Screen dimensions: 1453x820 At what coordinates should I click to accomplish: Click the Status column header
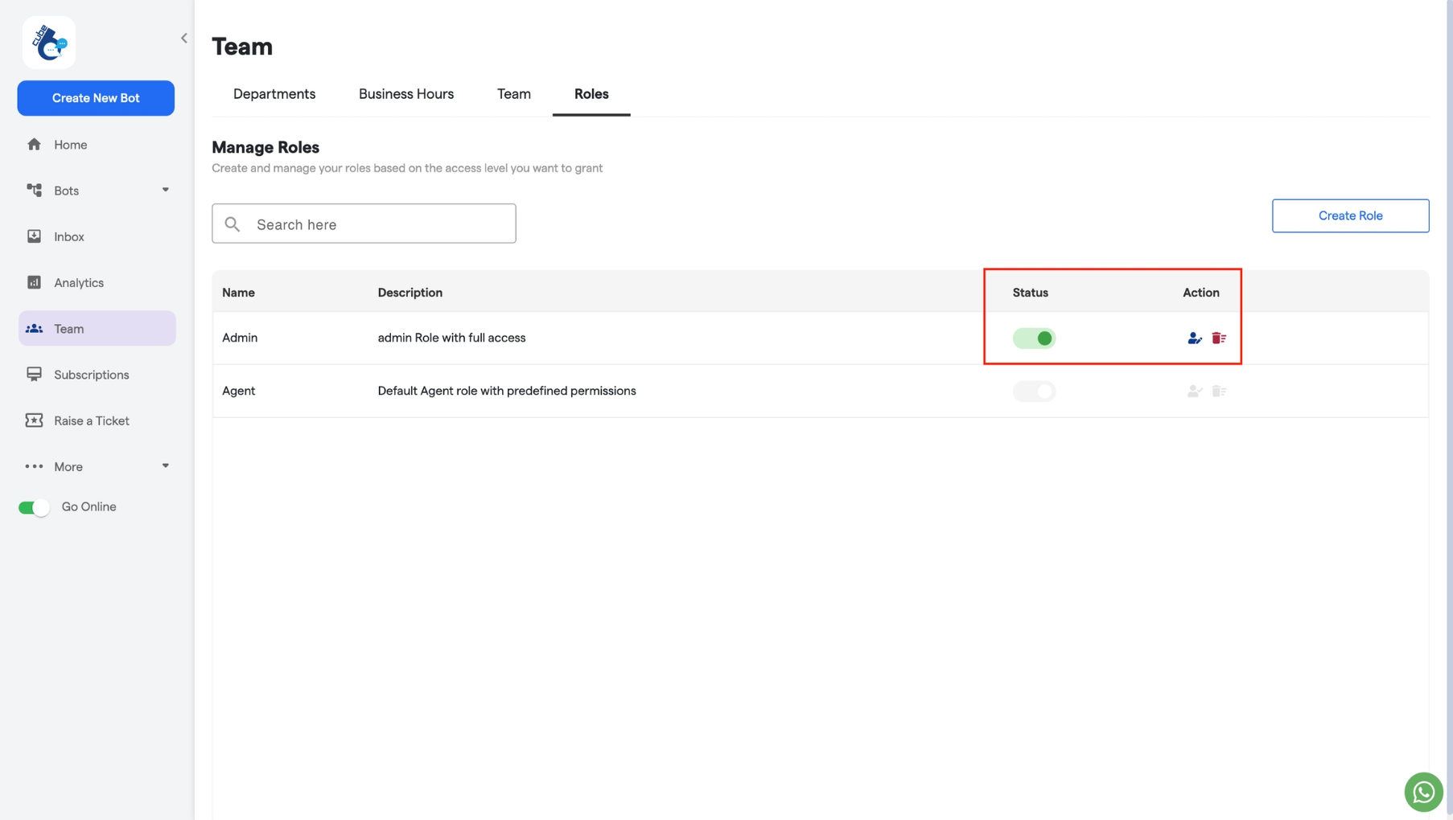(1031, 293)
